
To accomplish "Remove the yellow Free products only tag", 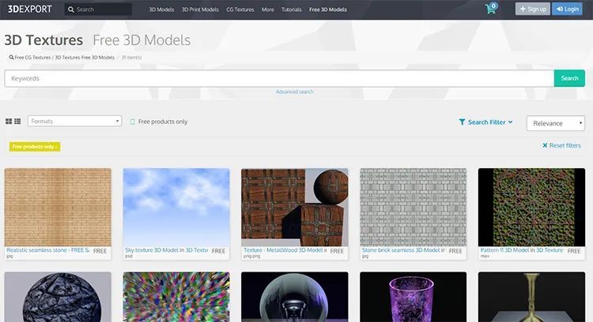I will tap(35, 147).
